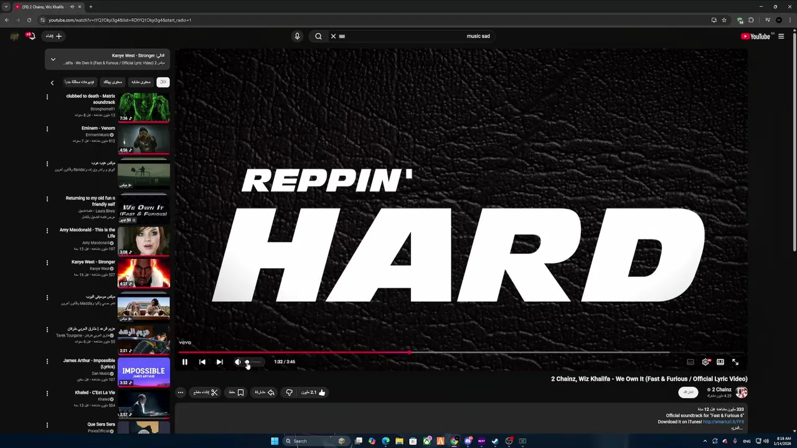Toggle subtitles/captions in the player
797x448 pixels.
[x=691, y=362]
